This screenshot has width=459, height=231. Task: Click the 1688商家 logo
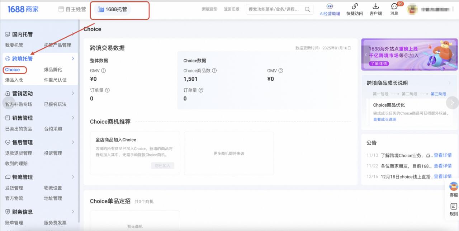pos(23,9)
